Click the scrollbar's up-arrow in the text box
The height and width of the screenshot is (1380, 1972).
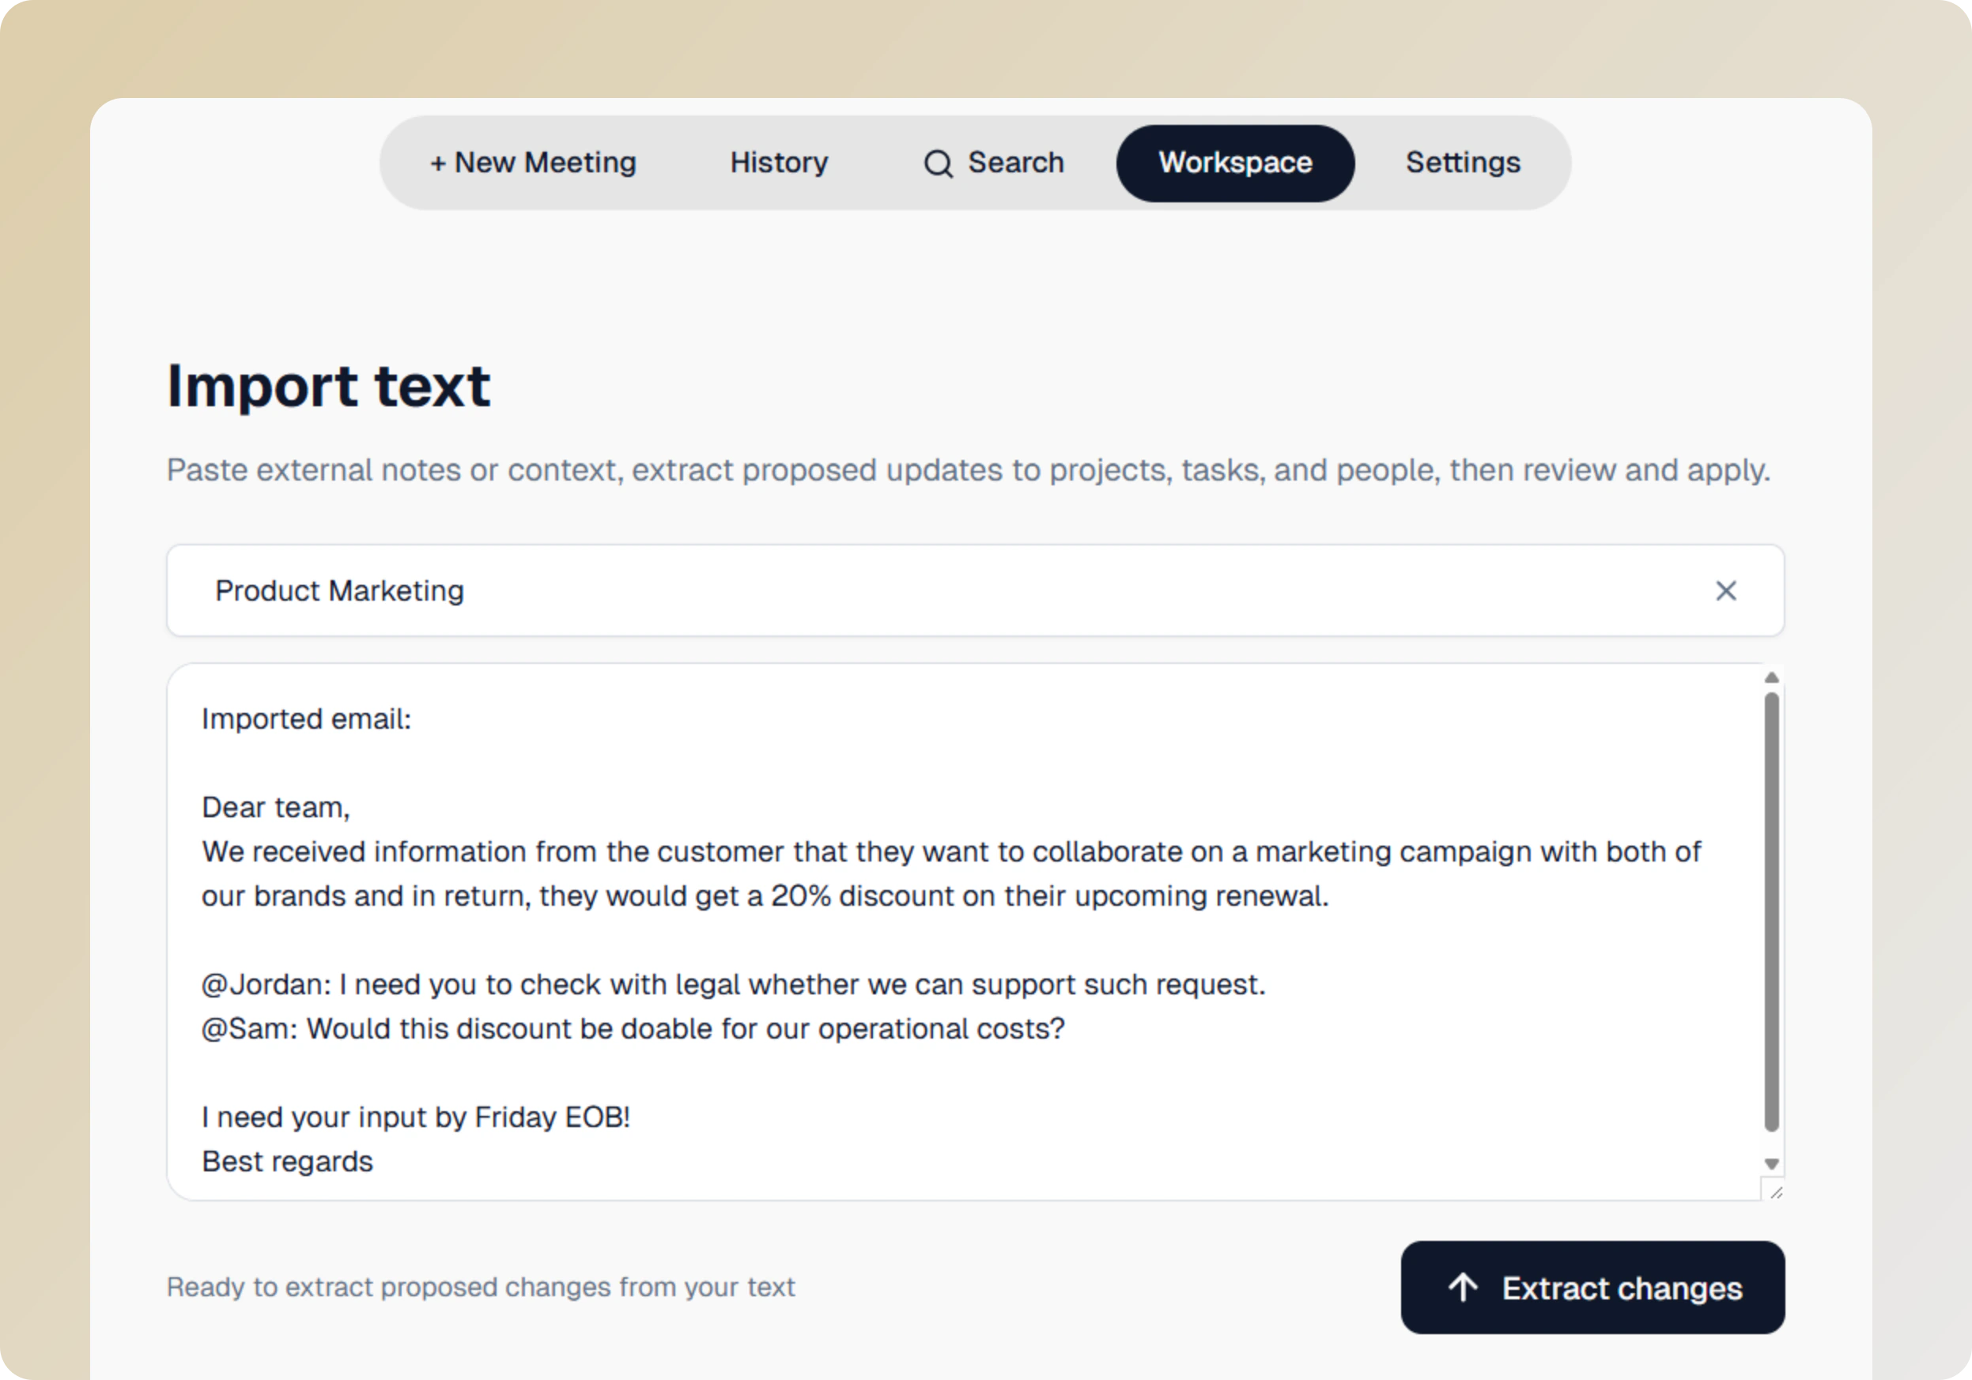(x=1771, y=678)
